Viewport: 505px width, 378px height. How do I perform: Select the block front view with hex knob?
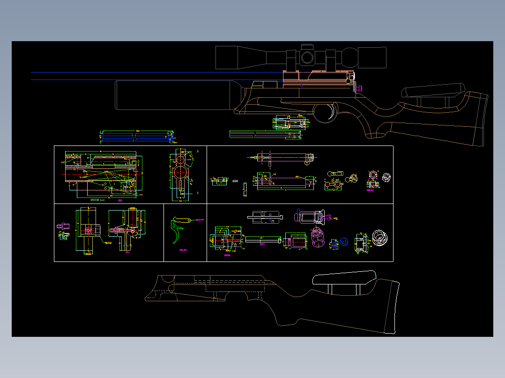88,230
